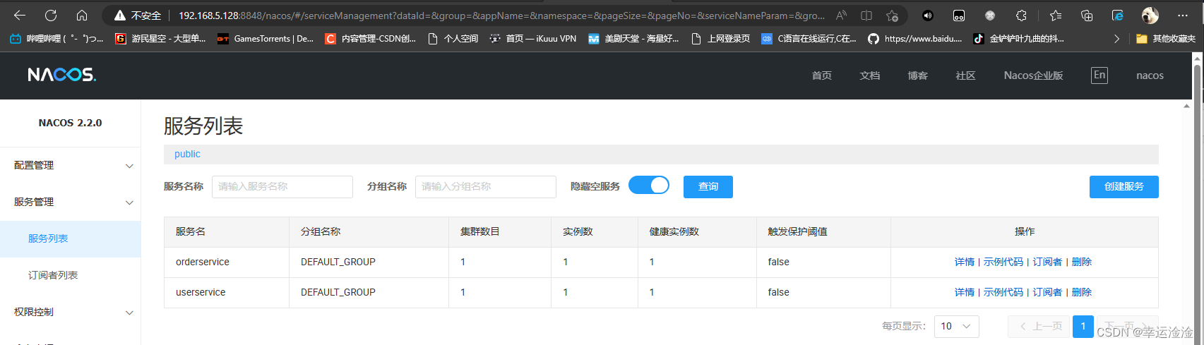1204x345 pixels.
Task: Click the Tampermonkey-style extension icon
Action: pos(959,16)
